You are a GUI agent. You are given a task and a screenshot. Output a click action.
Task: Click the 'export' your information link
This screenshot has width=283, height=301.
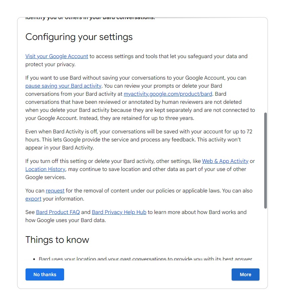[x=33, y=199]
